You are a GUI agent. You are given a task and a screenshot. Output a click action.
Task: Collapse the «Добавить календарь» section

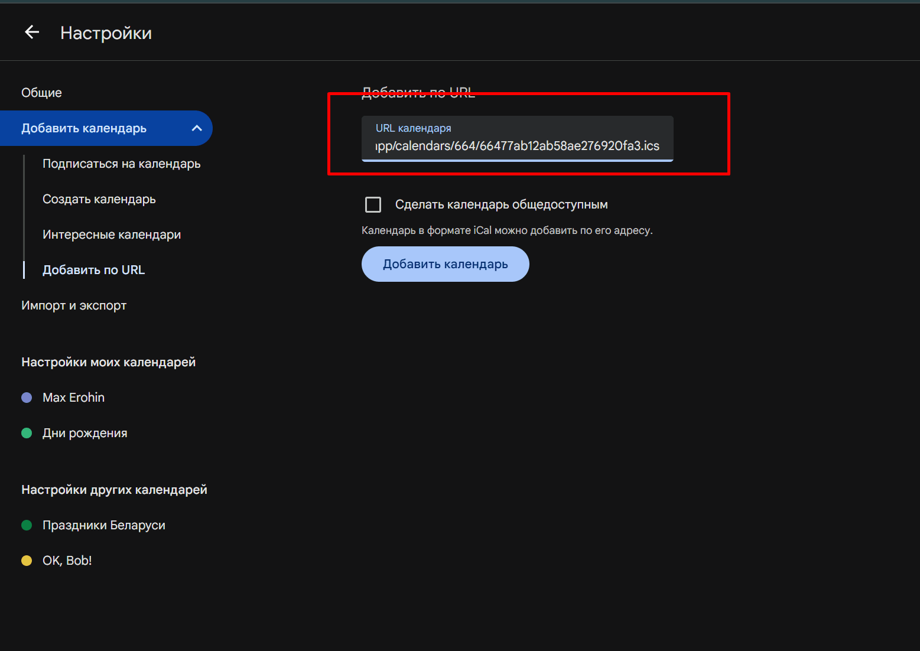(x=196, y=128)
